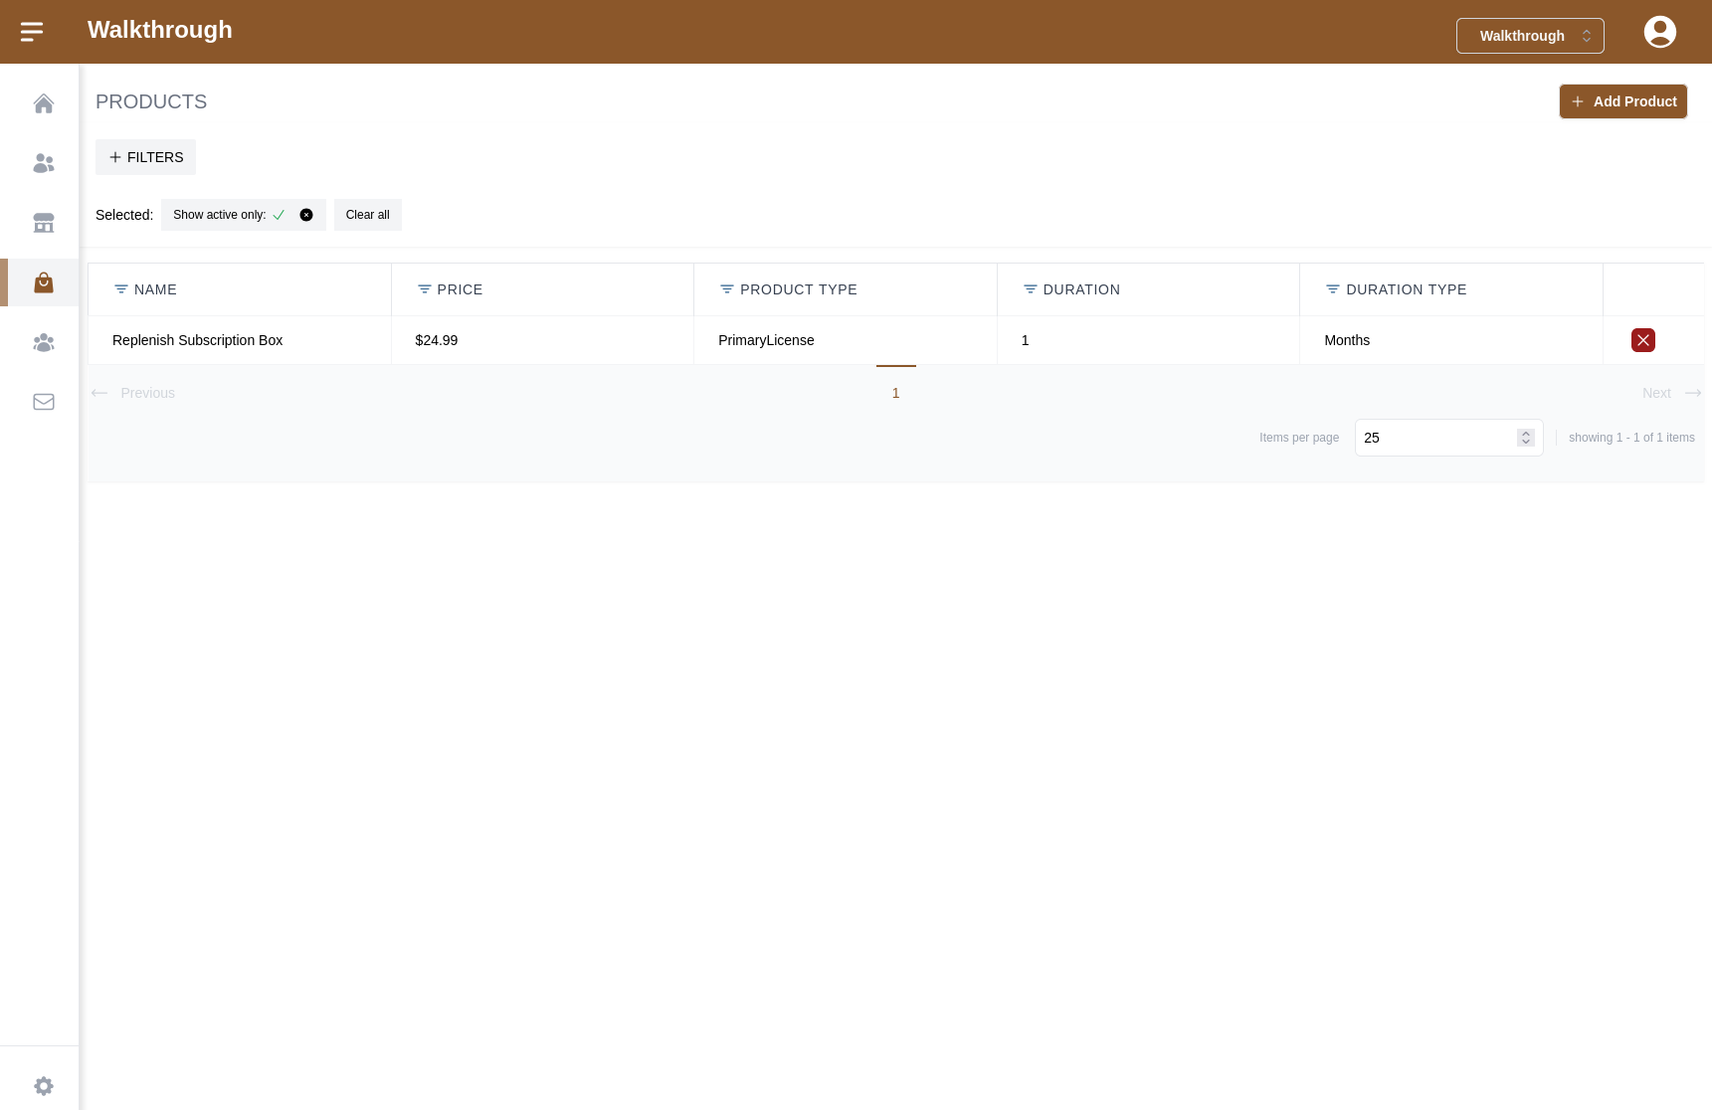Click the Add Product button
Screen dimensions: 1712x1110
[x=1622, y=101]
